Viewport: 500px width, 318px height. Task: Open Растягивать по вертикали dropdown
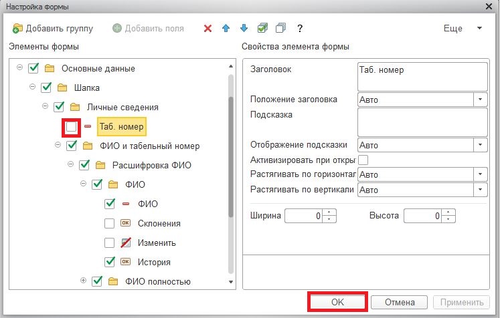(480, 190)
